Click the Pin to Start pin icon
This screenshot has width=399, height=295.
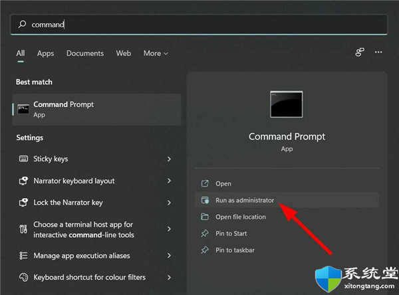pos(205,233)
